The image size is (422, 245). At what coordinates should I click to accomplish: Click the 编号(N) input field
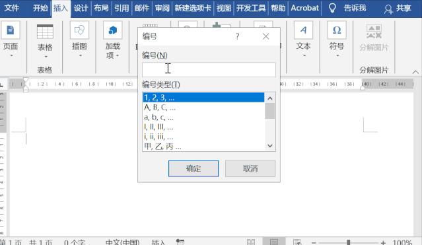[209, 70]
